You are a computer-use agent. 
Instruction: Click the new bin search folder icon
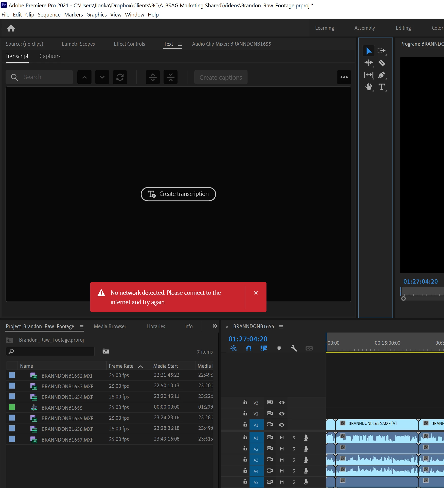tap(105, 351)
